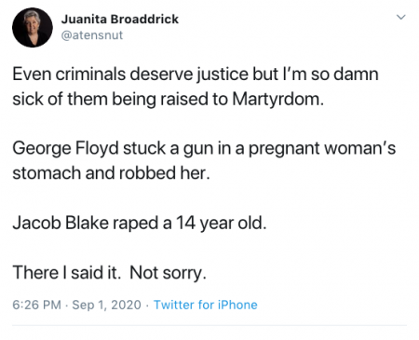Click the display name Juanita Broaddrick
The width and height of the screenshot is (419, 340).
pos(120,20)
